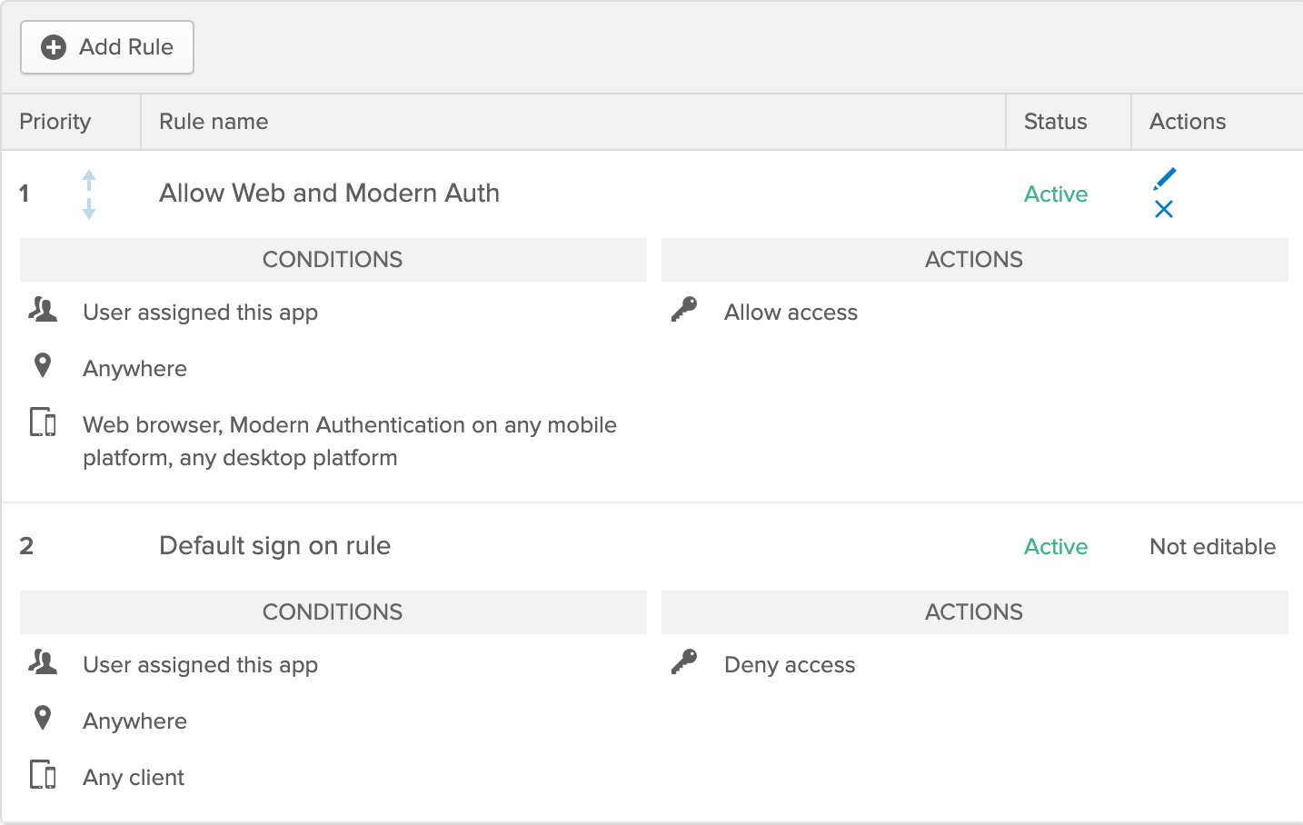The height and width of the screenshot is (825, 1303).
Task: Click the device icon beside Web browser condition
Action: click(43, 422)
